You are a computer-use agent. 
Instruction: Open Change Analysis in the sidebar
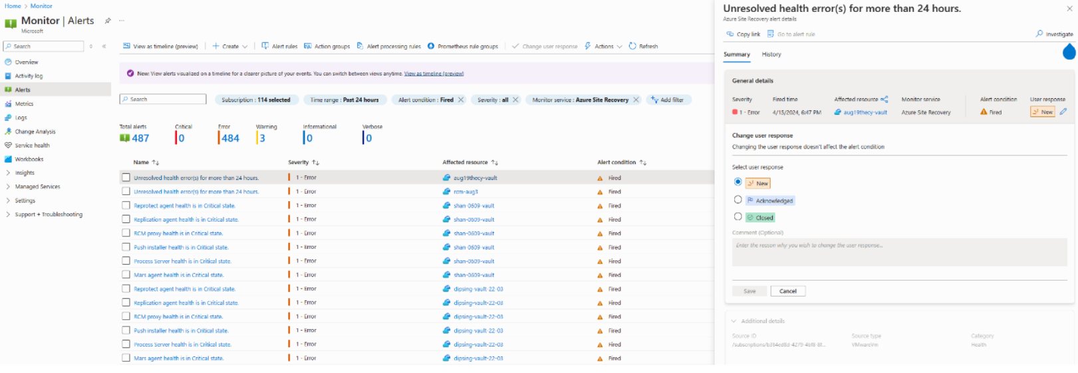click(x=35, y=132)
